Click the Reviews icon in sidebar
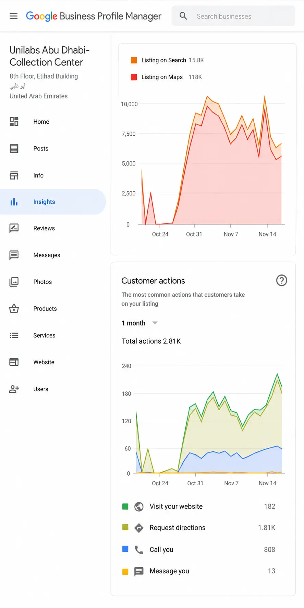The height and width of the screenshot is (608, 304). (x=14, y=228)
